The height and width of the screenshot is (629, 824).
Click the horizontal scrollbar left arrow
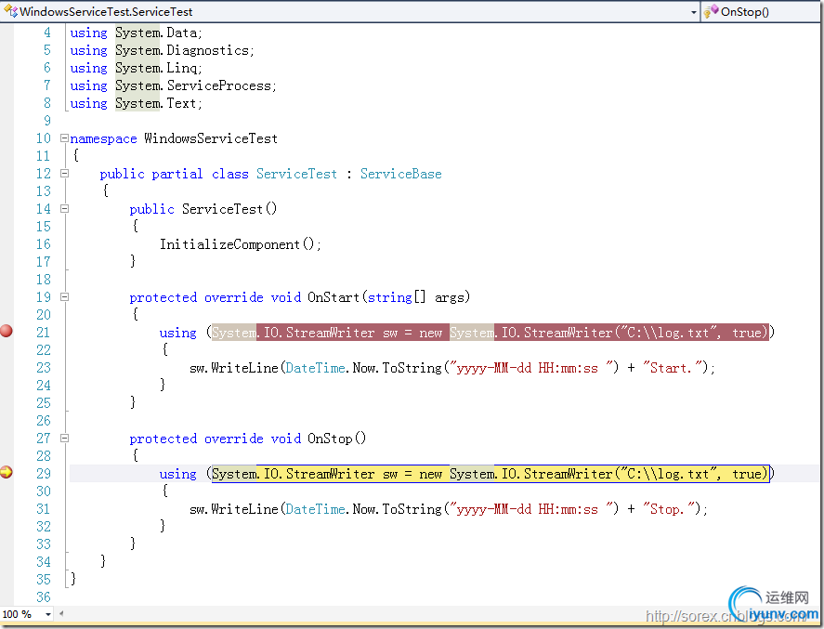61,613
